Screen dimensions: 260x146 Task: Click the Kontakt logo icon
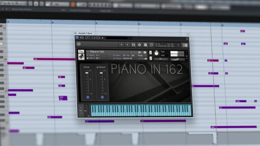(x=79, y=44)
